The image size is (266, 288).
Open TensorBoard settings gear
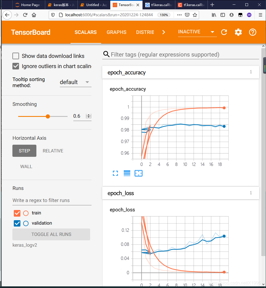(x=238, y=32)
